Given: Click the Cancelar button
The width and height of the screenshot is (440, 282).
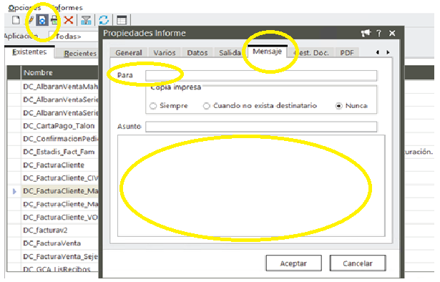Looking at the screenshot, I should point(358,263).
